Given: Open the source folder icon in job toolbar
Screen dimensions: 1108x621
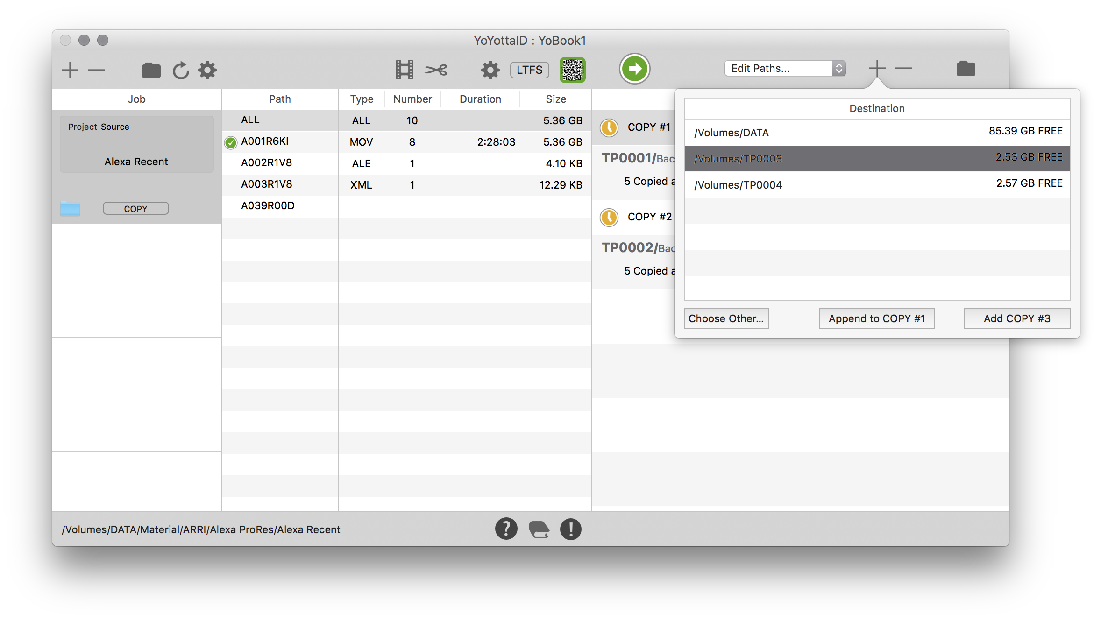Looking at the screenshot, I should (x=151, y=70).
